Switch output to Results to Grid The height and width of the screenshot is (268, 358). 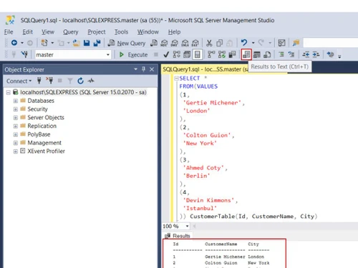257,55
